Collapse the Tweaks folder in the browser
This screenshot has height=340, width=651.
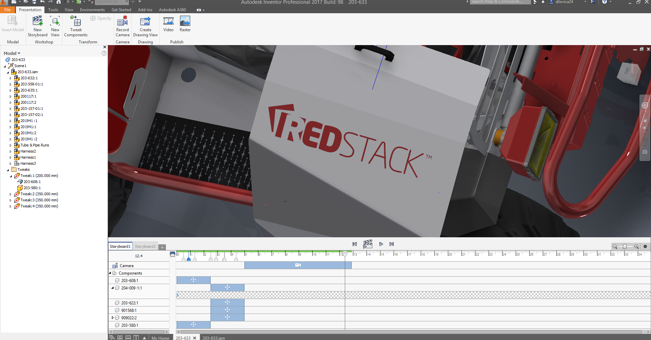pos(7,169)
